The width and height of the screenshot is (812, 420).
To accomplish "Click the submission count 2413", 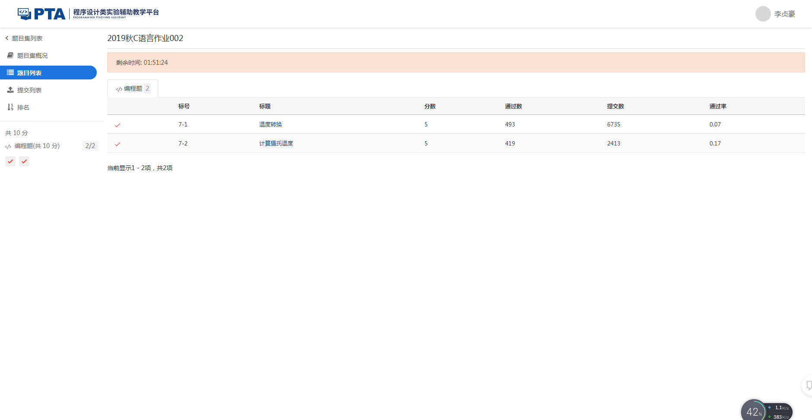I will (x=614, y=143).
